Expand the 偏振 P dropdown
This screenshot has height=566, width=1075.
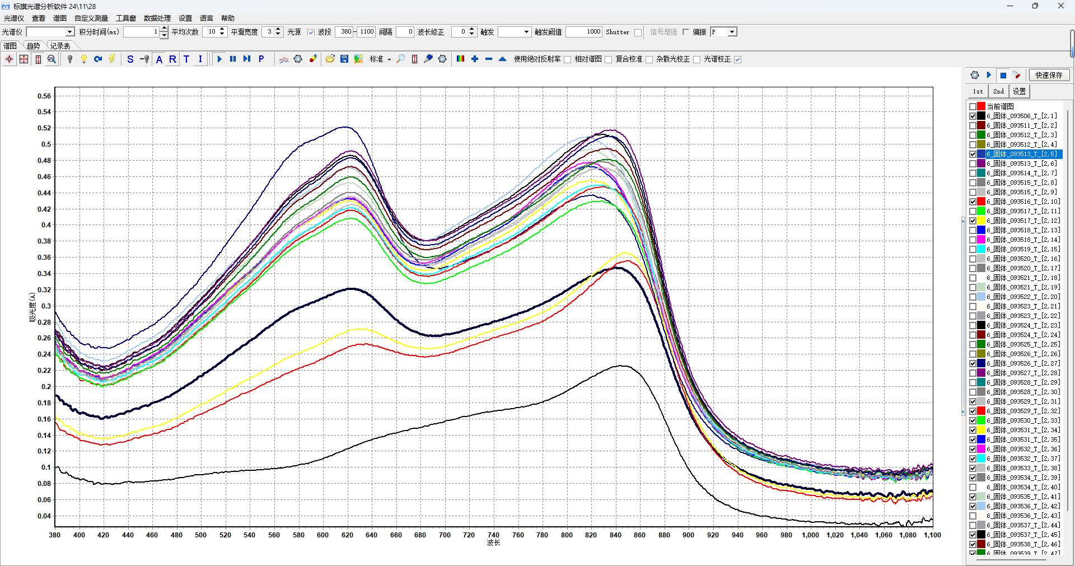[732, 32]
